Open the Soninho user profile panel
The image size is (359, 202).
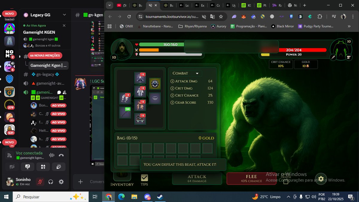[20, 181]
